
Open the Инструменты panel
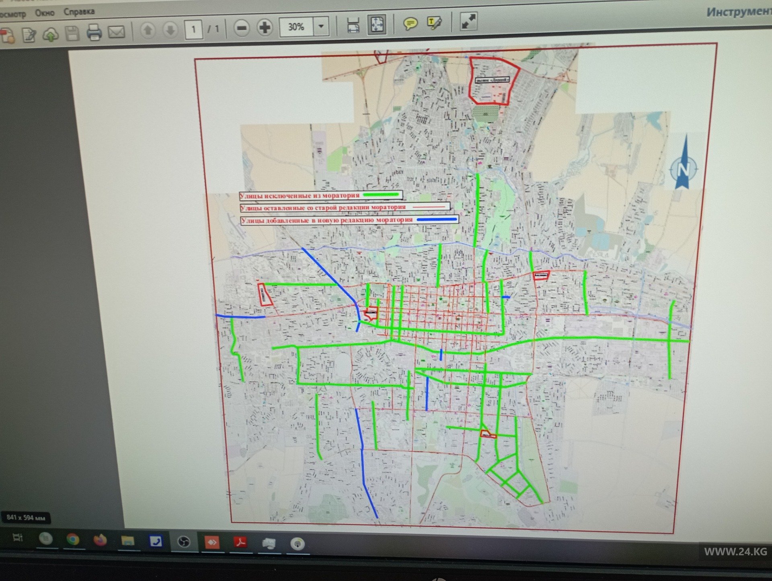(739, 12)
